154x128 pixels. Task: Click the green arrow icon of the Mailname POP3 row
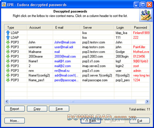[x=8, y=51]
